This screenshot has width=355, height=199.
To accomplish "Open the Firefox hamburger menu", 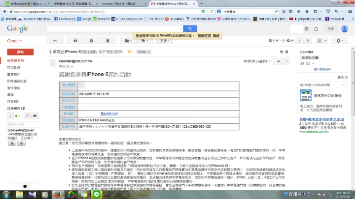I will pyautogui.click(x=350, y=11).
